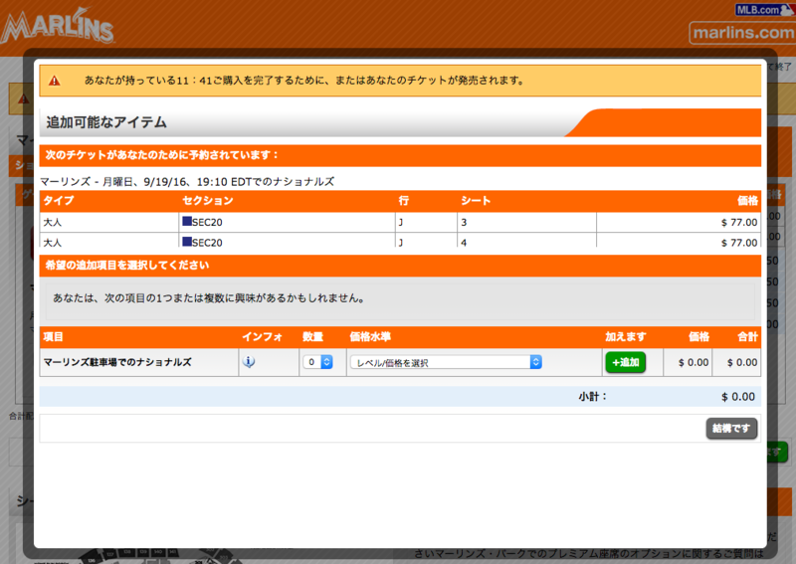Open the quantity dropdown showing 0
This screenshot has height=564, width=796.
pyautogui.click(x=317, y=362)
